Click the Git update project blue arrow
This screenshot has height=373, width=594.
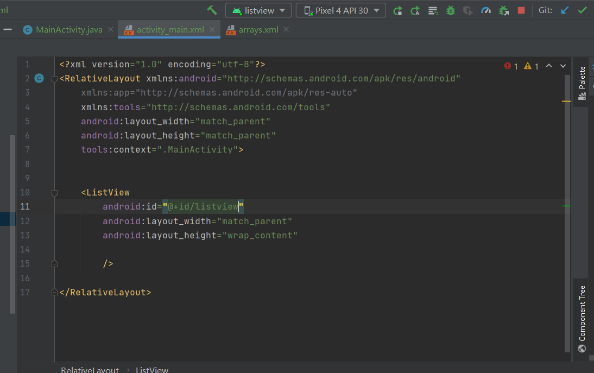[x=565, y=10]
